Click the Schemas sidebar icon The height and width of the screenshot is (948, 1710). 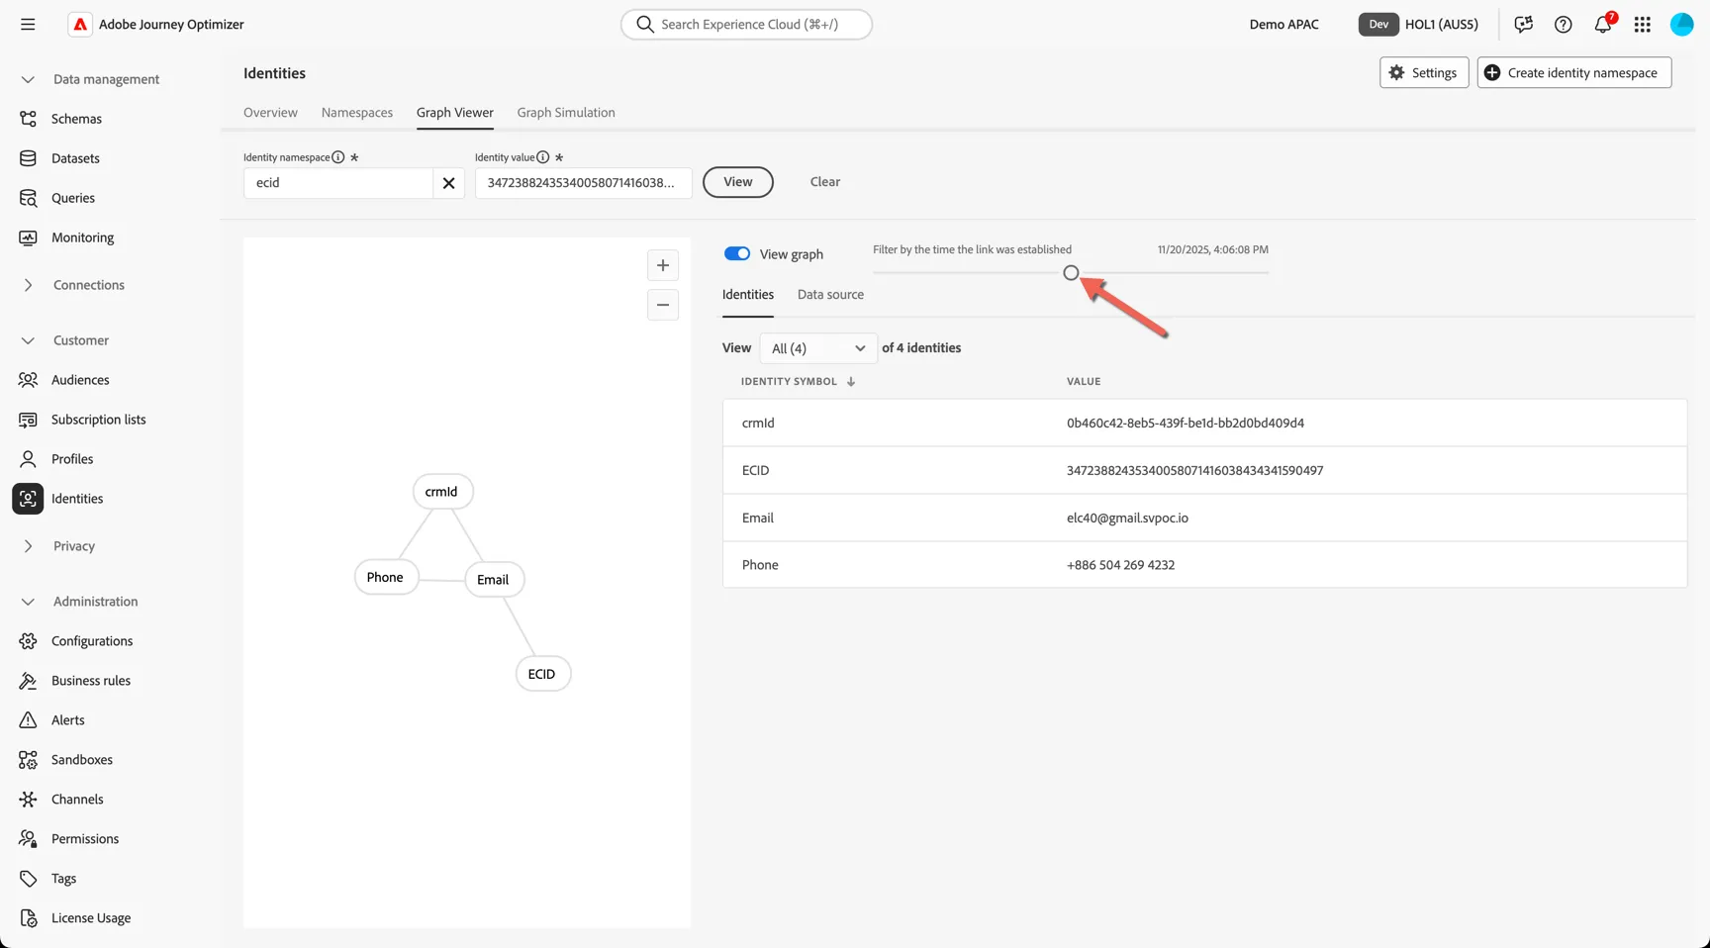point(28,119)
